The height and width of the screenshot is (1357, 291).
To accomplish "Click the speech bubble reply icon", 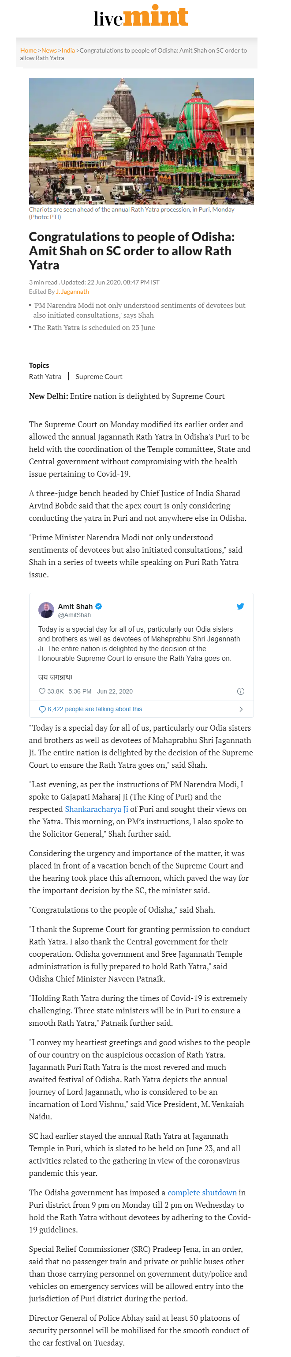I will [42, 709].
